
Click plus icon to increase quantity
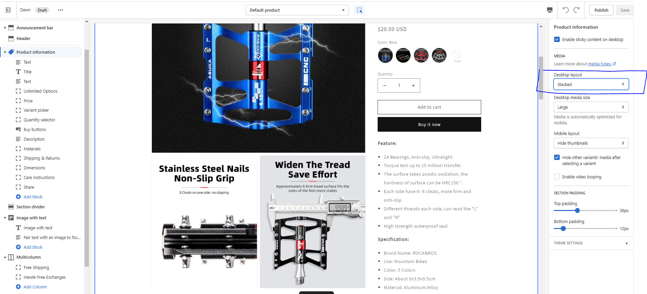tap(413, 86)
